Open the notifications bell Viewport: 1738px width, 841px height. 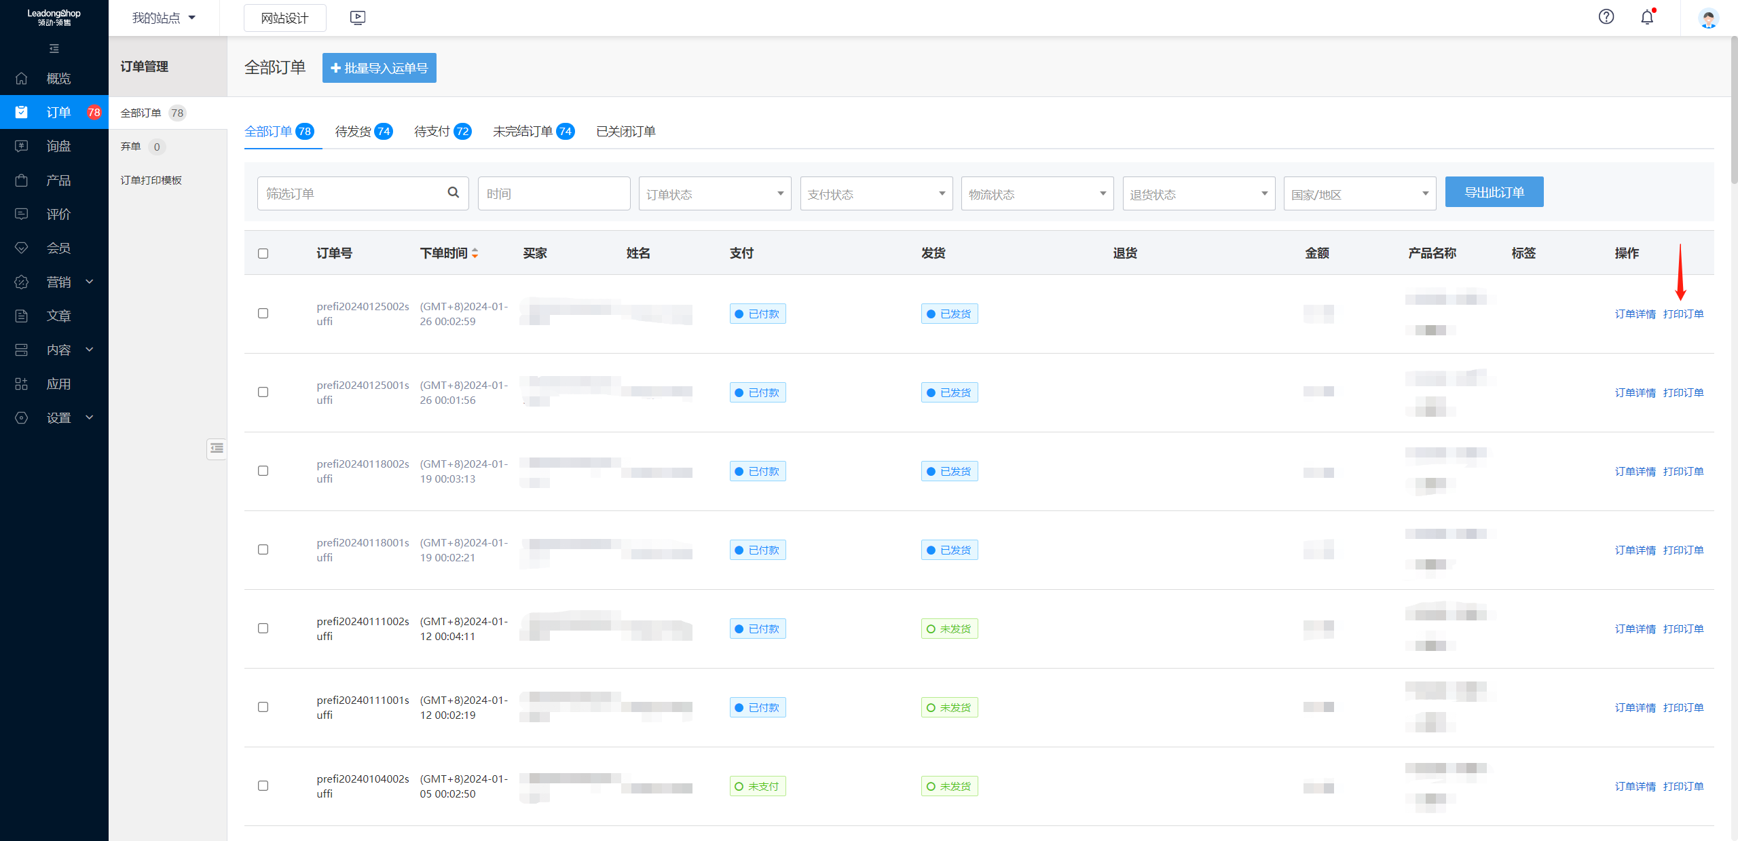(x=1647, y=18)
